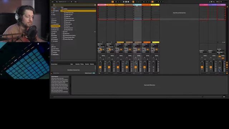This screenshot has width=229, height=129.
Task: Expand the Utilities folder in browser
Action: tap(61, 9)
